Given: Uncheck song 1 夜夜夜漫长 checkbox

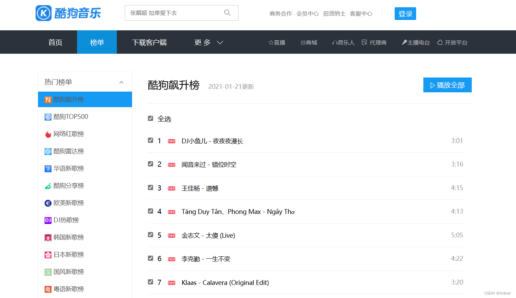Looking at the screenshot, I should [150, 141].
